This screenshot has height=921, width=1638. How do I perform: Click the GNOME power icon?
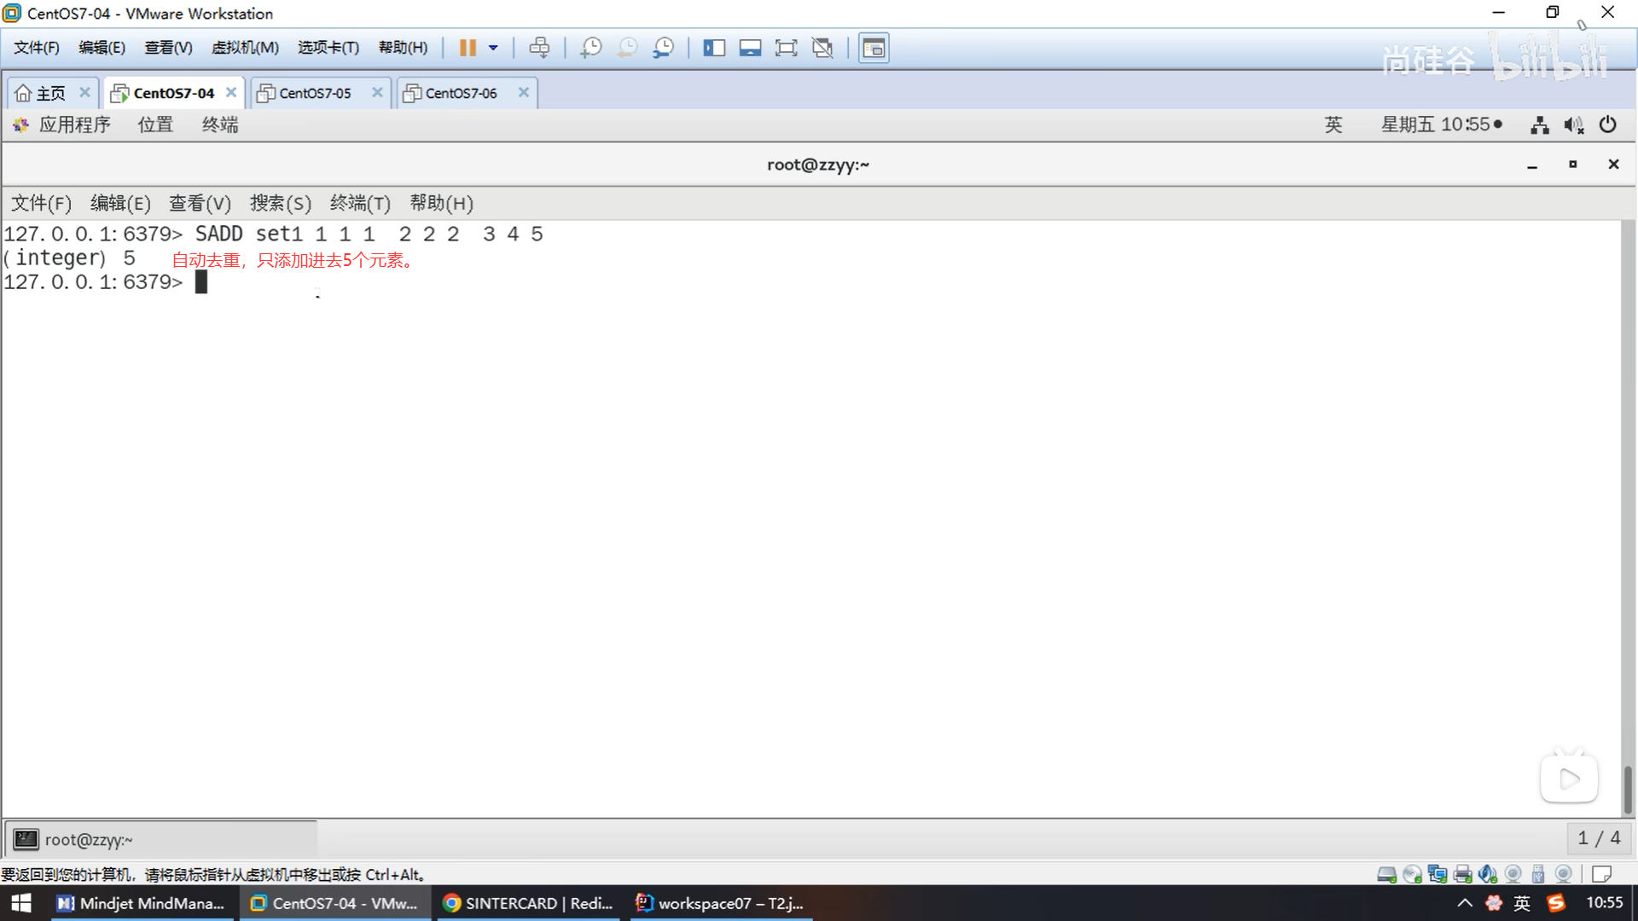[1607, 125]
